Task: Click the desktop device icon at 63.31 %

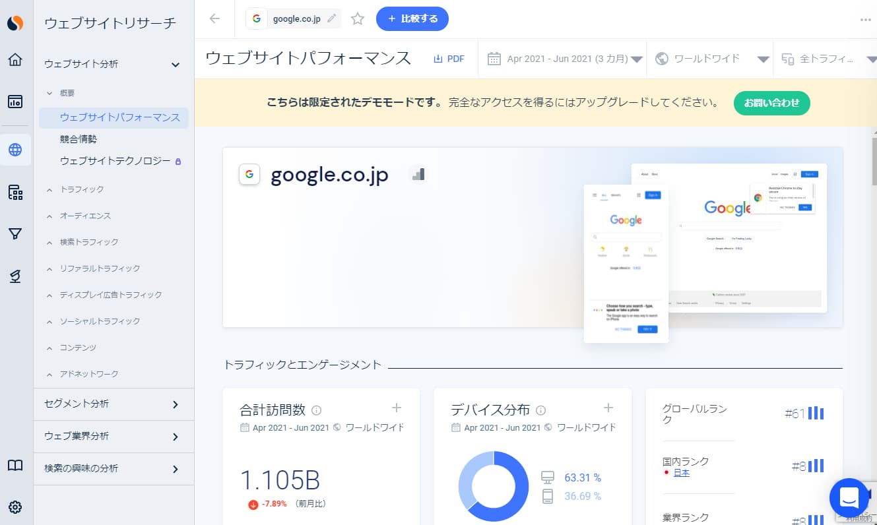Action: point(547,478)
